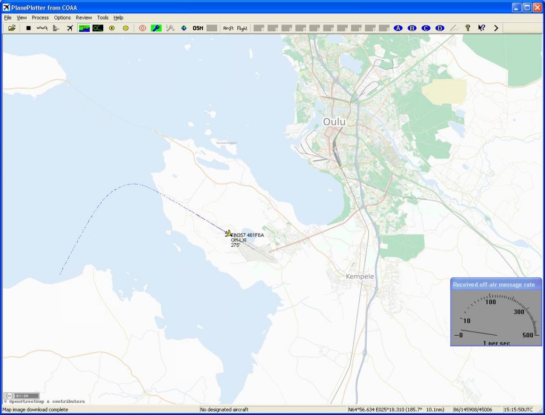Click the airplane icon in the toolbar

[70, 28]
